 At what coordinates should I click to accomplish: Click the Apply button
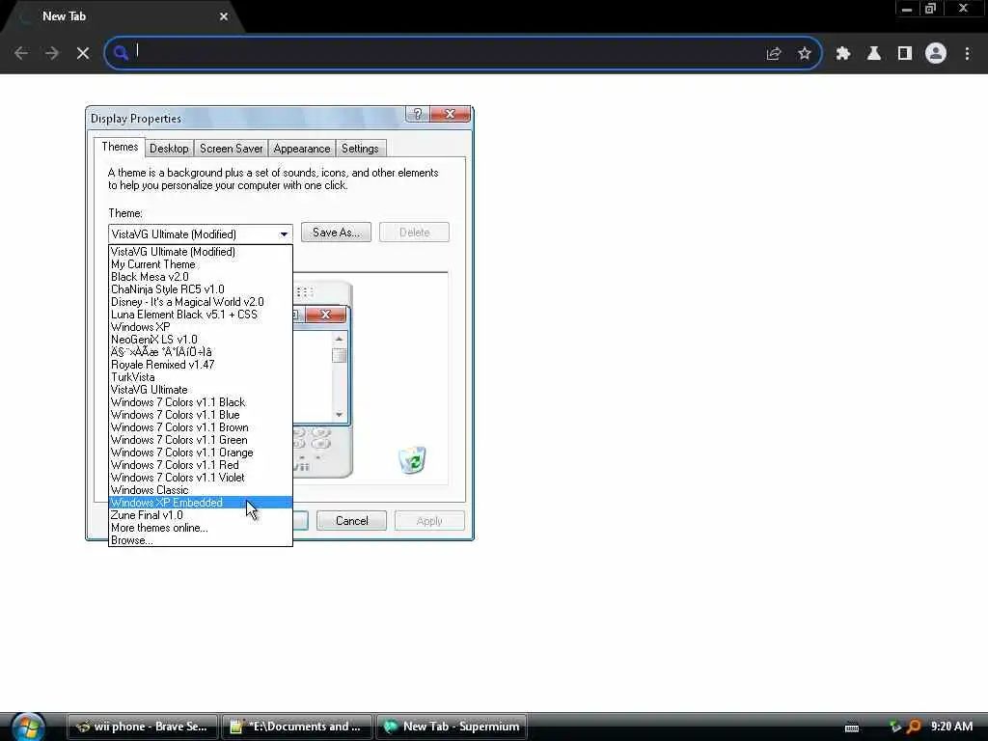point(429,521)
